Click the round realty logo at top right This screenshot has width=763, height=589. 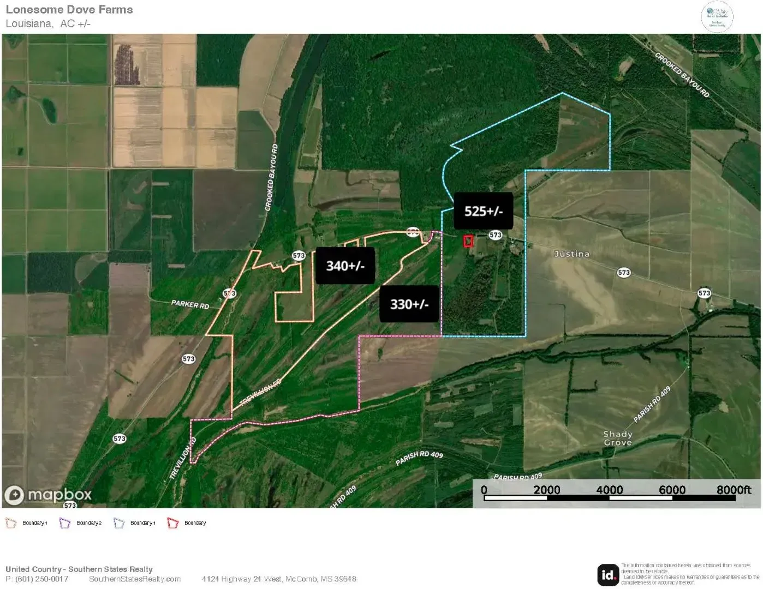point(717,16)
